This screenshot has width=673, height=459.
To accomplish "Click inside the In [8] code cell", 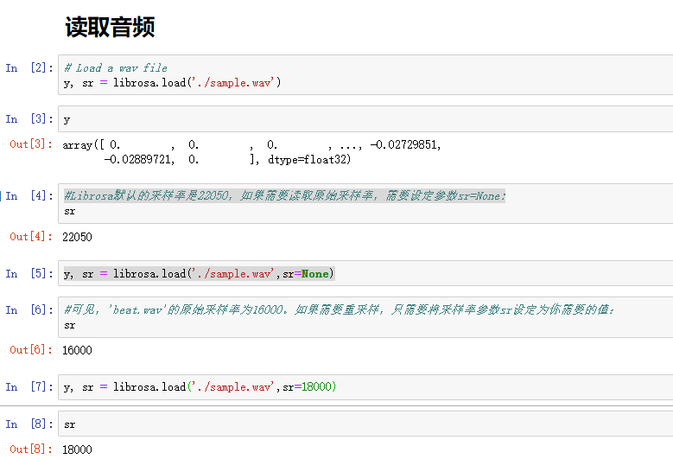I will click(346, 424).
